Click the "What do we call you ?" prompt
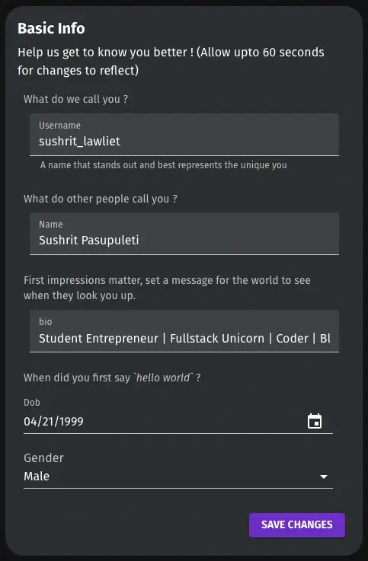 coord(75,99)
